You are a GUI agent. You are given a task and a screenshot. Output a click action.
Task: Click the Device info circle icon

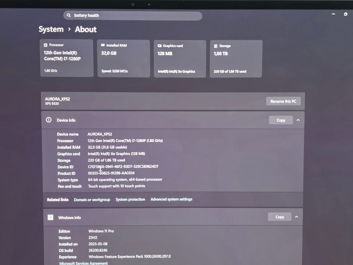pos(49,120)
